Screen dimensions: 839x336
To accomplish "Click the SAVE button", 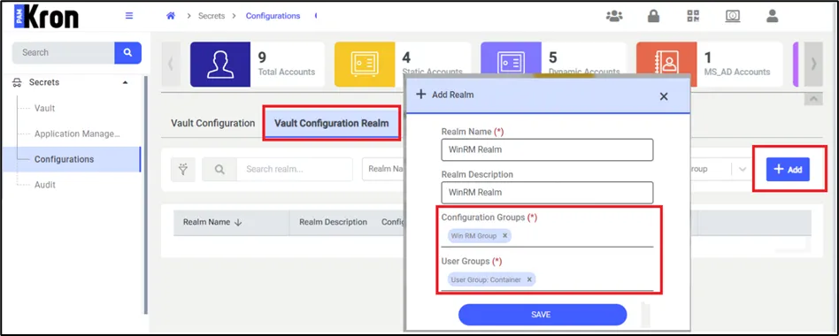I will [542, 315].
